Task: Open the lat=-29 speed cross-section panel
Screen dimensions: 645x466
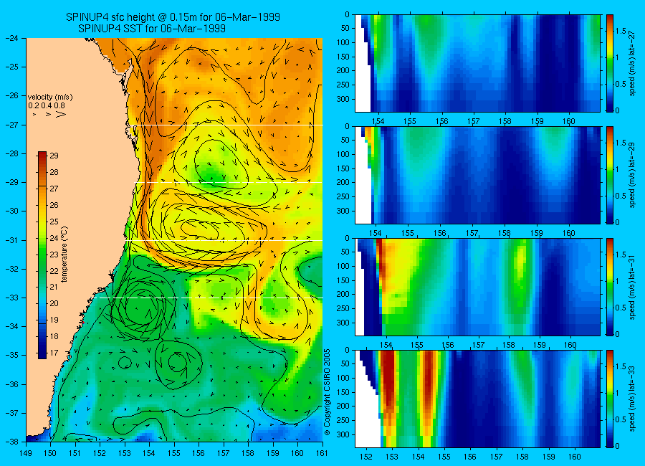Action: pos(477,175)
